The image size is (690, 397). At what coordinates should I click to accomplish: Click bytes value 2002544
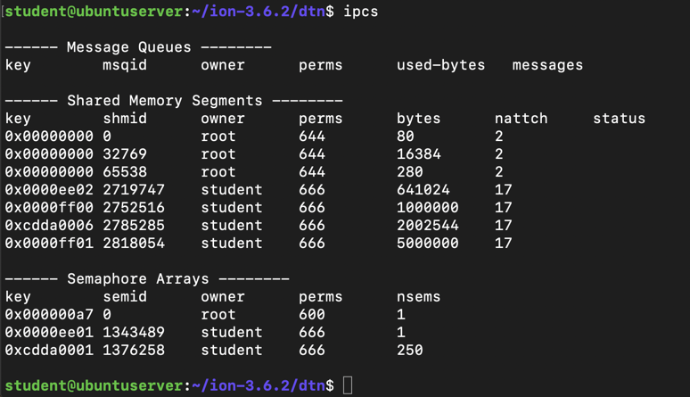(427, 226)
